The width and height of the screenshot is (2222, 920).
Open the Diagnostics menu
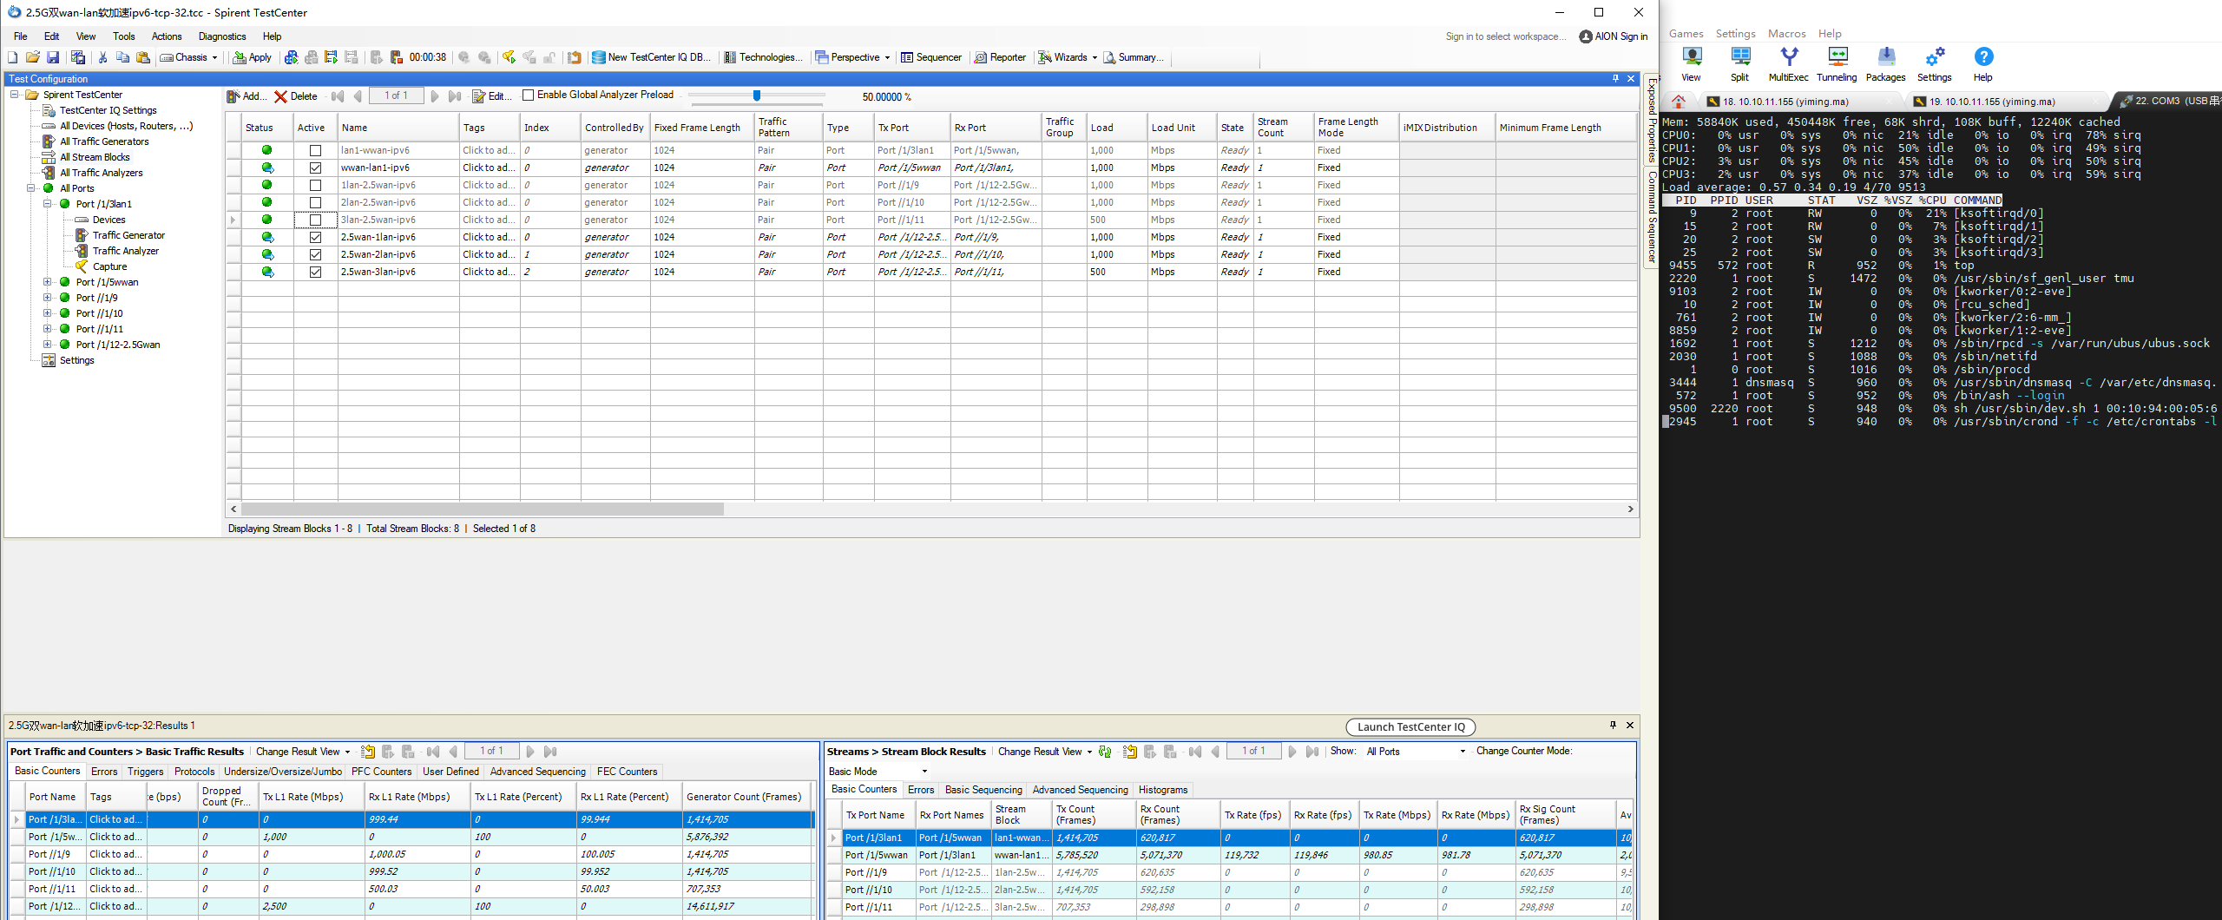pos(222,36)
